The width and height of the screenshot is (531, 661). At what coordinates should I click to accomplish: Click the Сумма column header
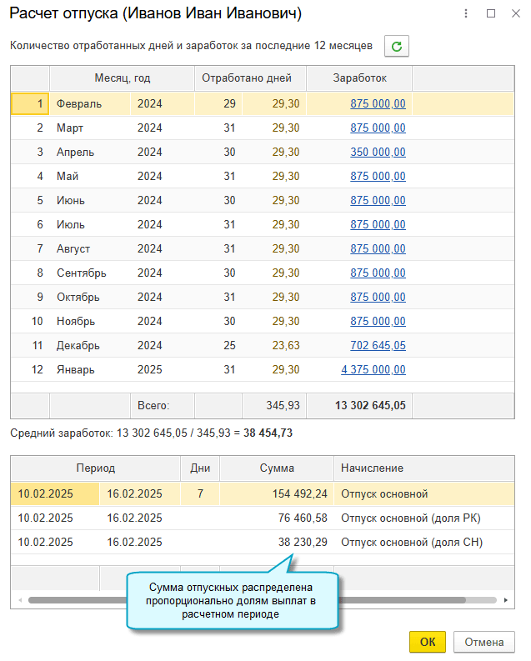[x=276, y=468]
